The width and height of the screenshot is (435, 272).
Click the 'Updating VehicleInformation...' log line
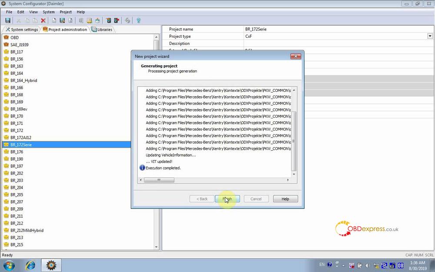pos(171,155)
